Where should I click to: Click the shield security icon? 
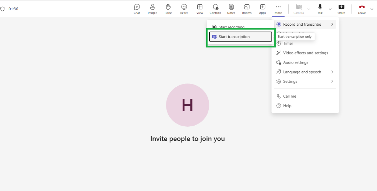[3, 9]
